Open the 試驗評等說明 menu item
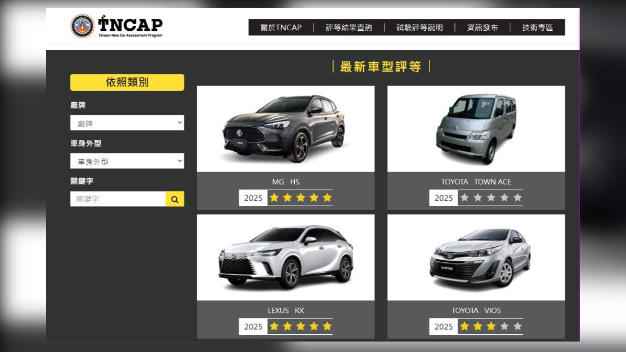The image size is (626, 352). pyautogui.click(x=419, y=28)
